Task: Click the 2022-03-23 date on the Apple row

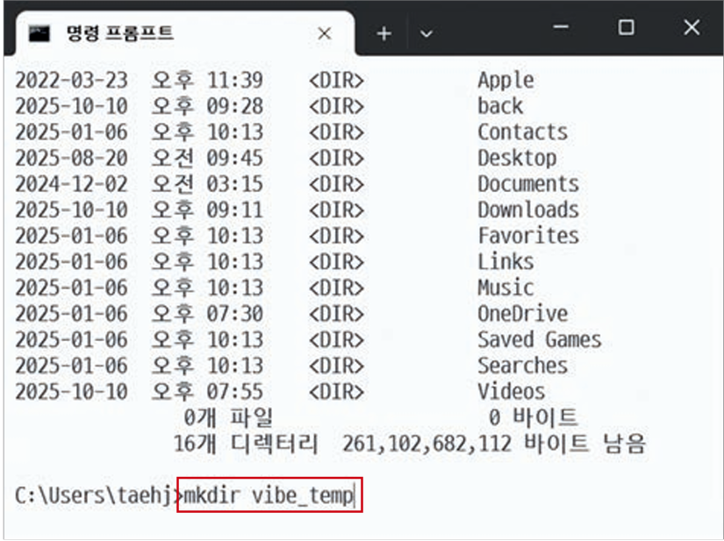Action: click(71, 81)
